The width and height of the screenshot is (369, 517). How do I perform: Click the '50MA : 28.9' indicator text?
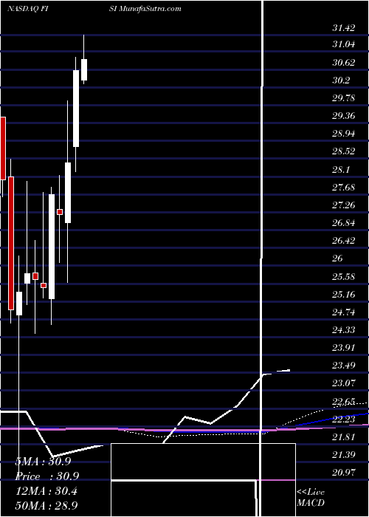tap(46, 505)
